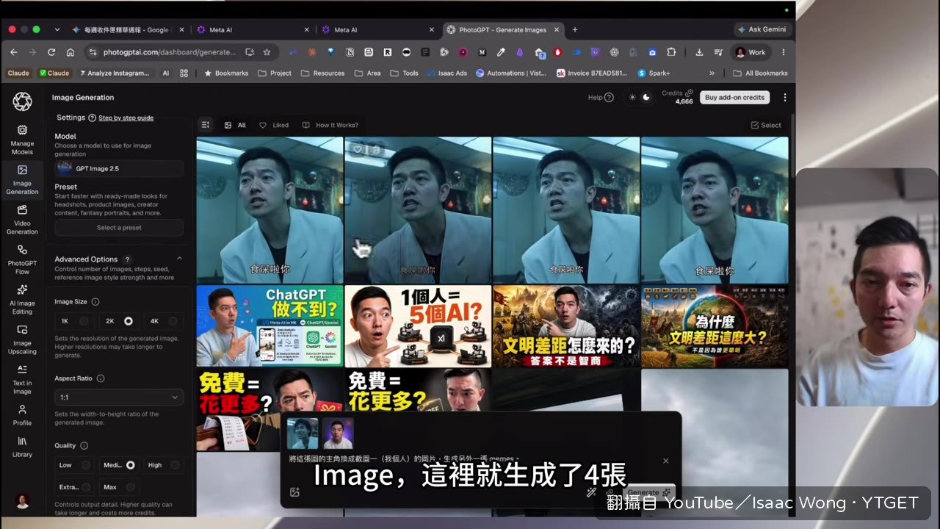Click the Aspect Ratio info icon
The height and width of the screenshot is (529, 940).
[x=101, y=378]
